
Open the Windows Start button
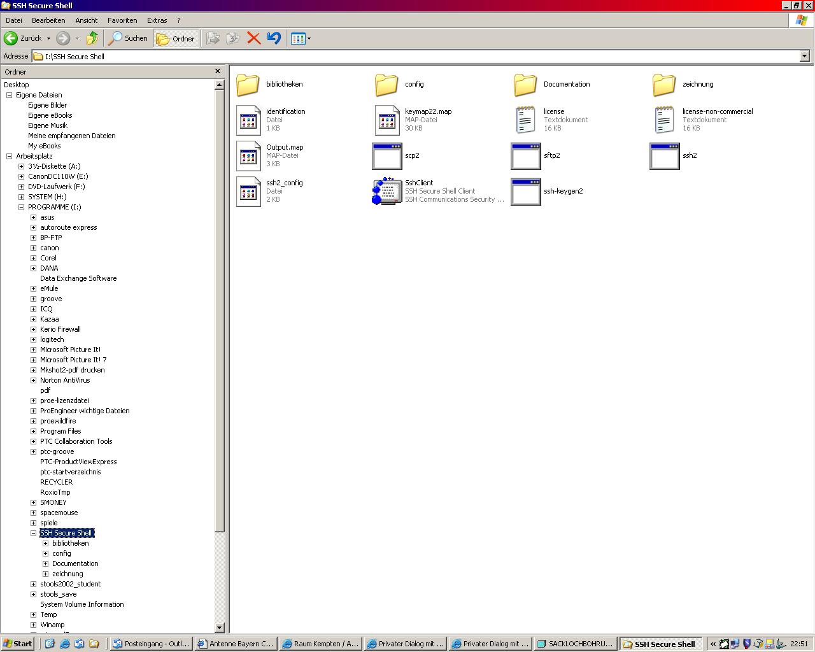coord(18,644)
